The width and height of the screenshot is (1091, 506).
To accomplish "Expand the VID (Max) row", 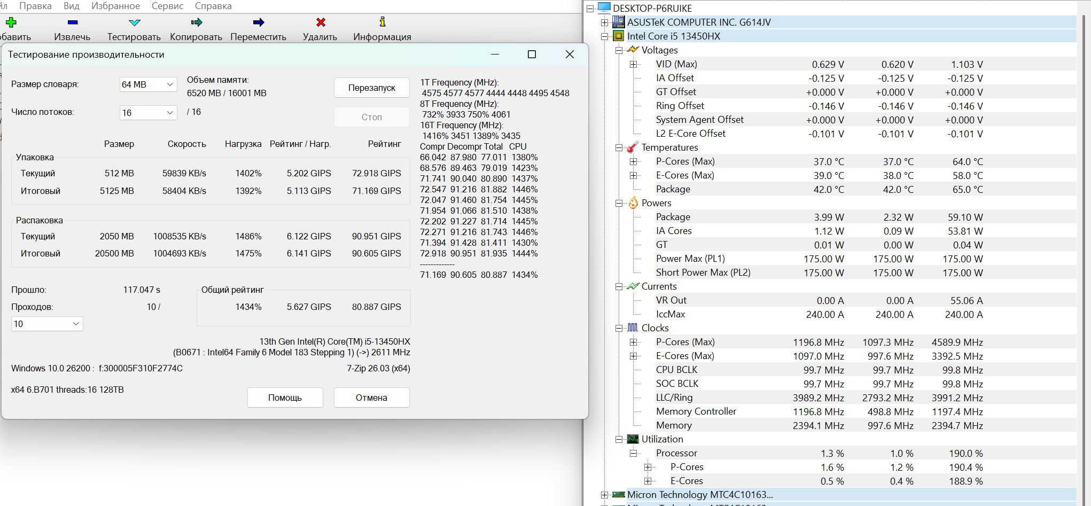I will coord(633,64).
